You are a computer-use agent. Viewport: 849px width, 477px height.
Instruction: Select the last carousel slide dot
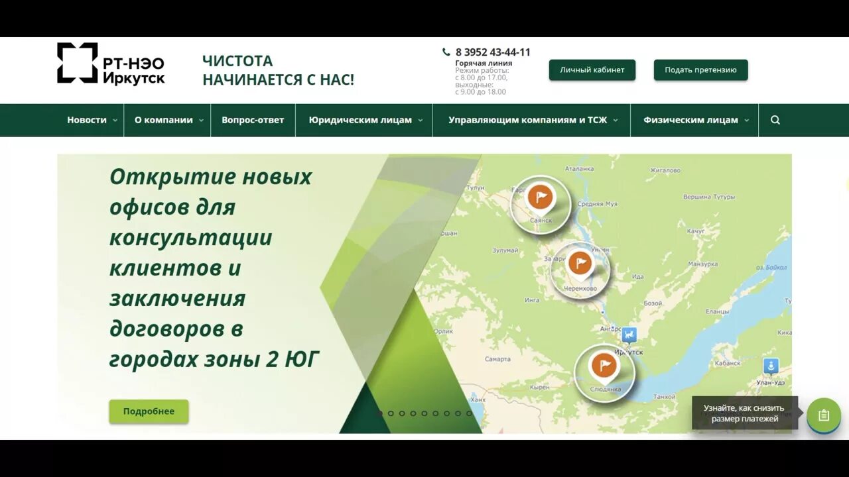469,413
